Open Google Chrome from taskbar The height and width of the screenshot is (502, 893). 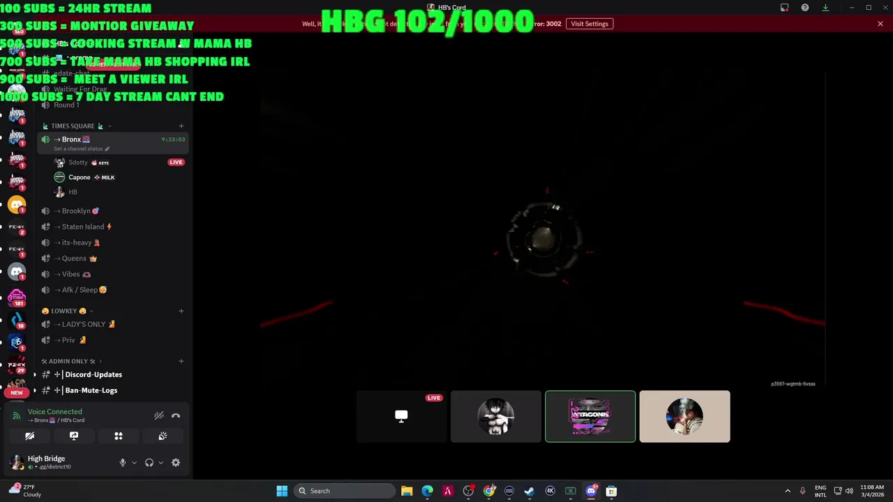pos(489,491)
